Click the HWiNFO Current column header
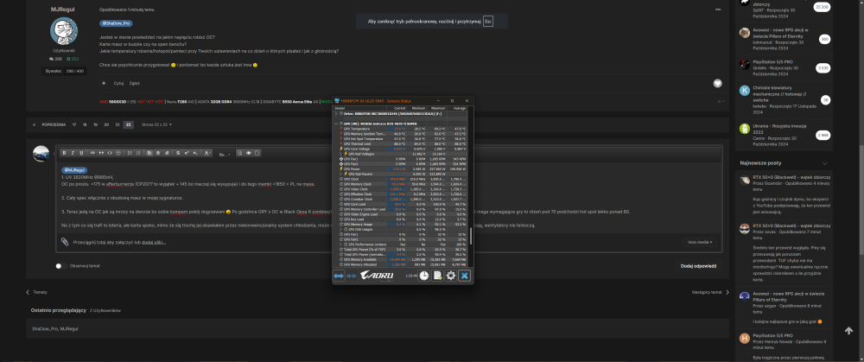The image size is (864, 362). coord(399,109)
